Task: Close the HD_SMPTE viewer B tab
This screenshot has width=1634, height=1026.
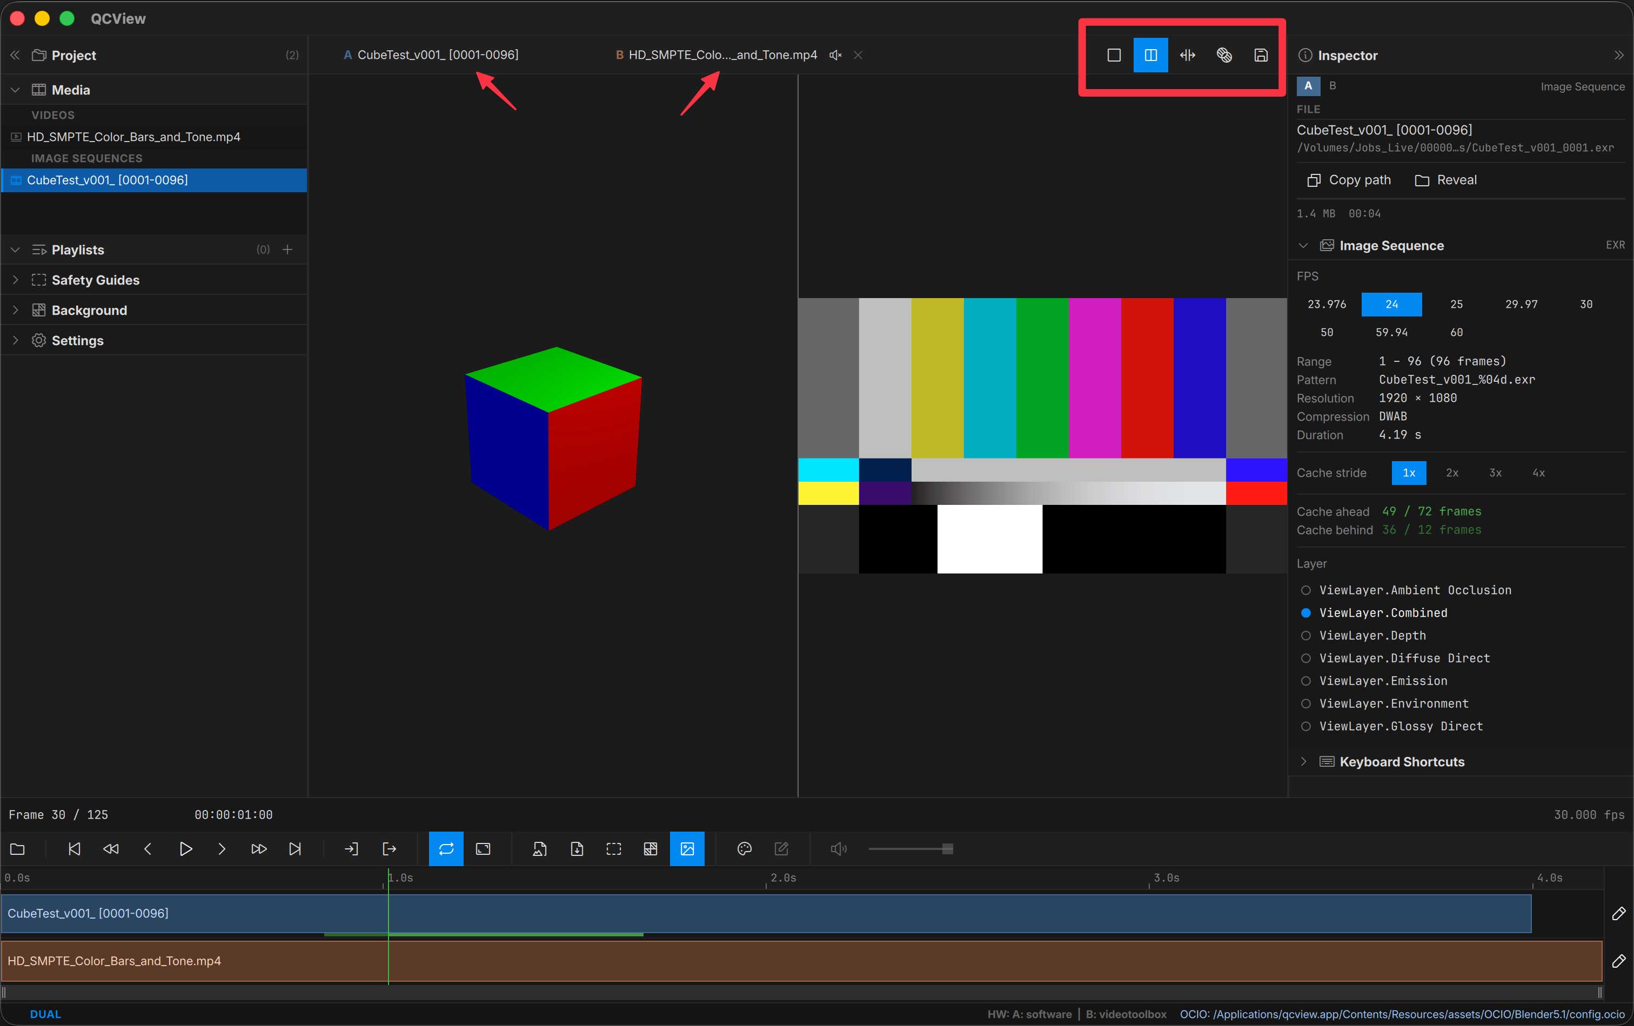Action: [858, 55]
